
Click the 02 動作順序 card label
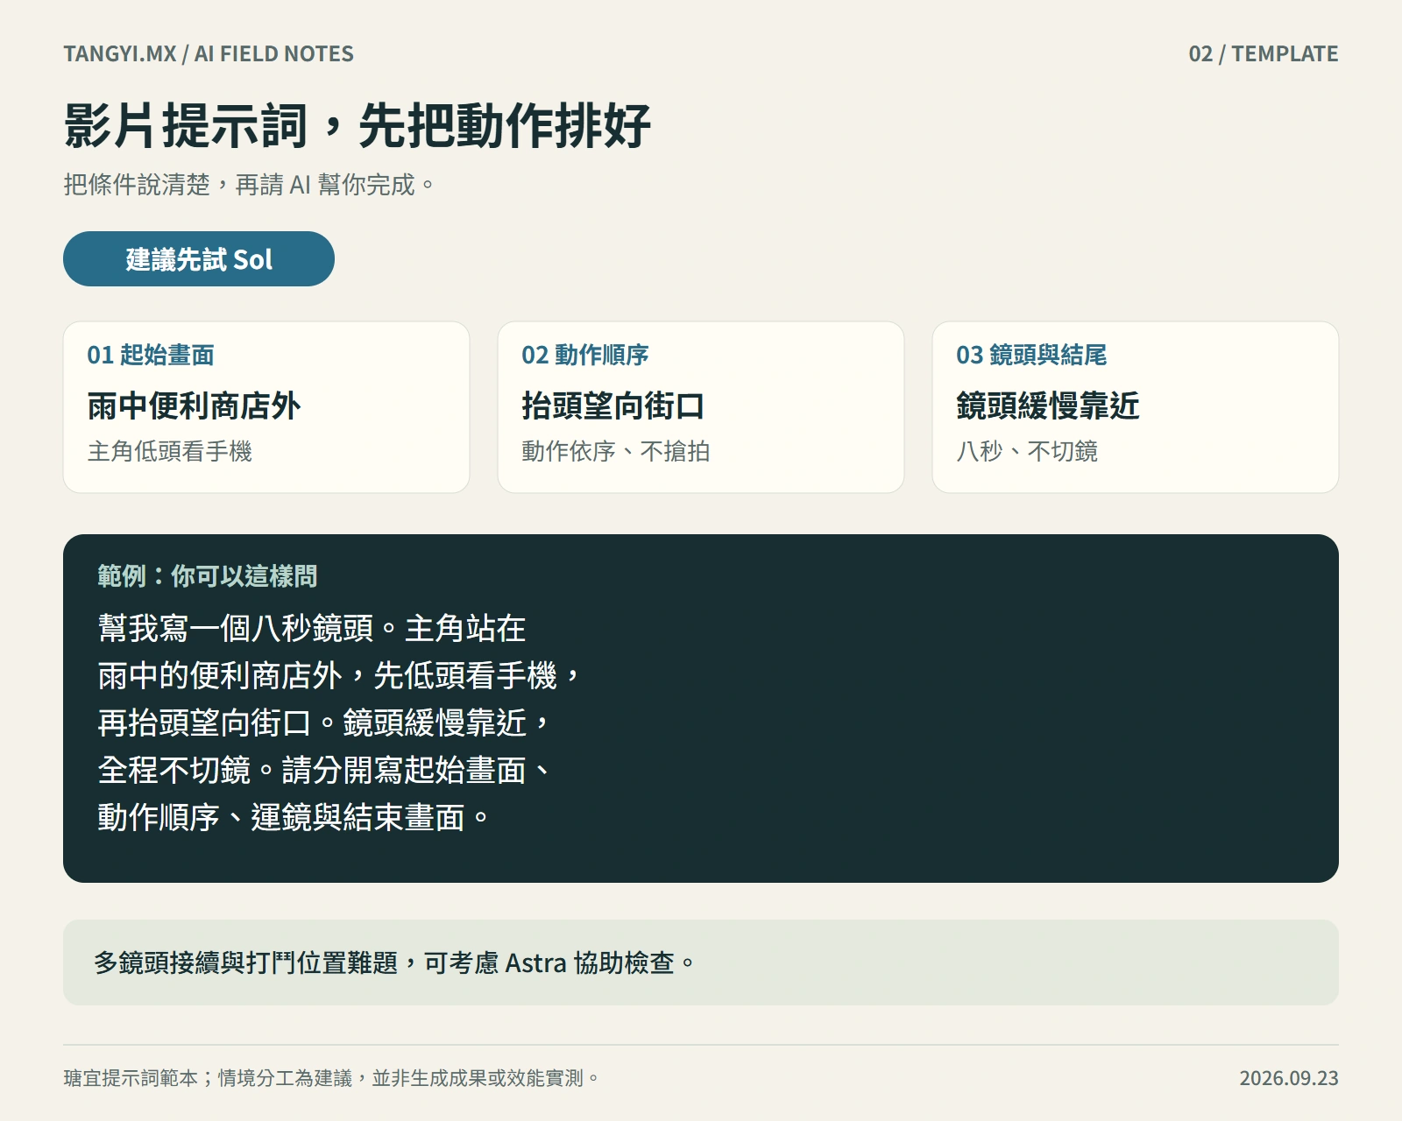point(585,355)
